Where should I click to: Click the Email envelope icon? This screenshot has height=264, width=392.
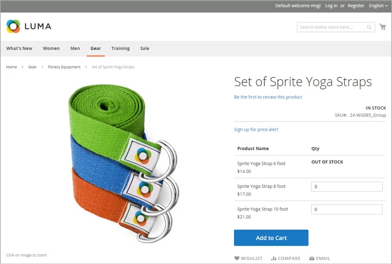click(312, 258)
